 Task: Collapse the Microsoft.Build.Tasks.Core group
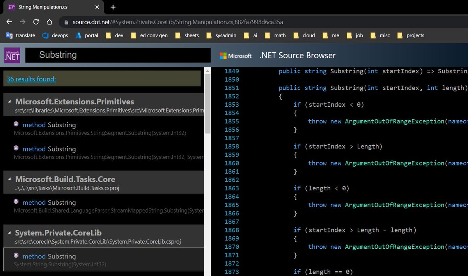point(9,179)
